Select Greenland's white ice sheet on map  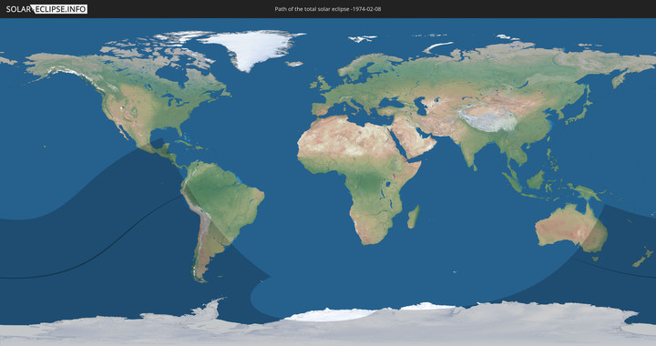coord(251,49)
